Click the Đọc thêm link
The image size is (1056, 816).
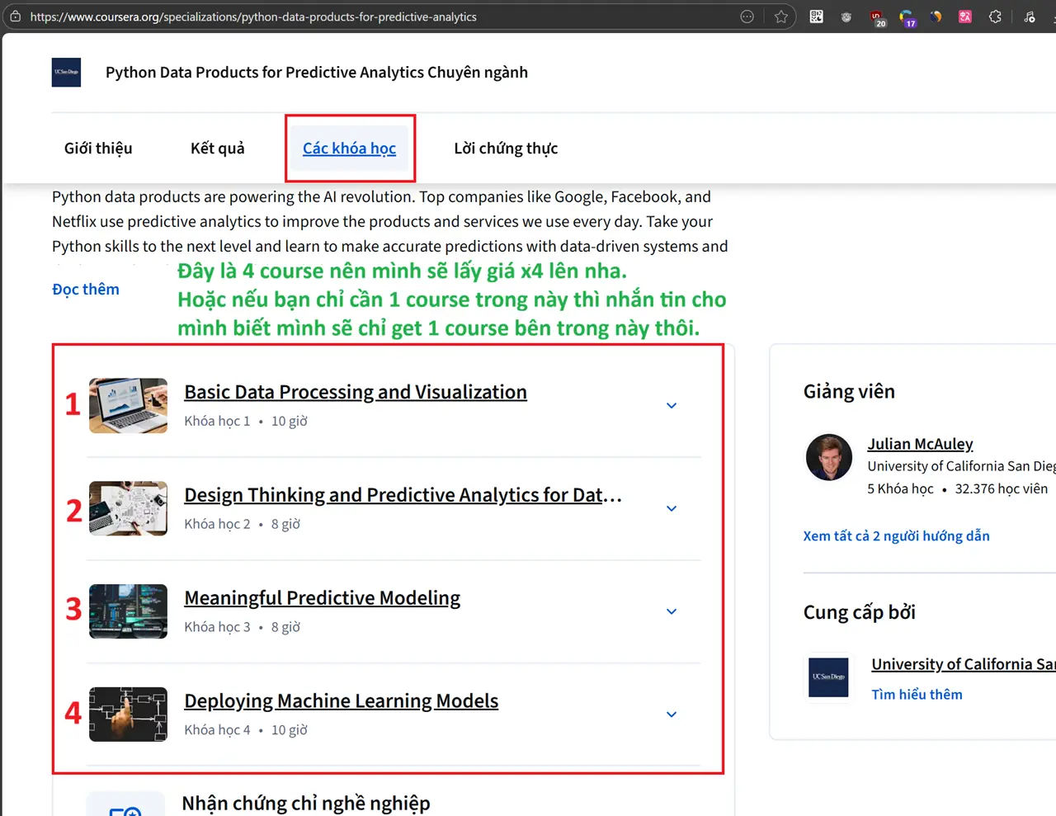pyautogui.click(x=86, y=290)
